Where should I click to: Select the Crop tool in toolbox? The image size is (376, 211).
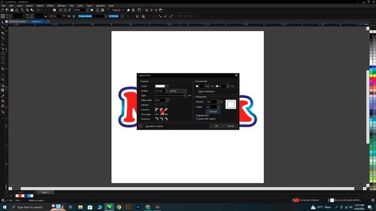pyautogui.click(x=2, y=33)
